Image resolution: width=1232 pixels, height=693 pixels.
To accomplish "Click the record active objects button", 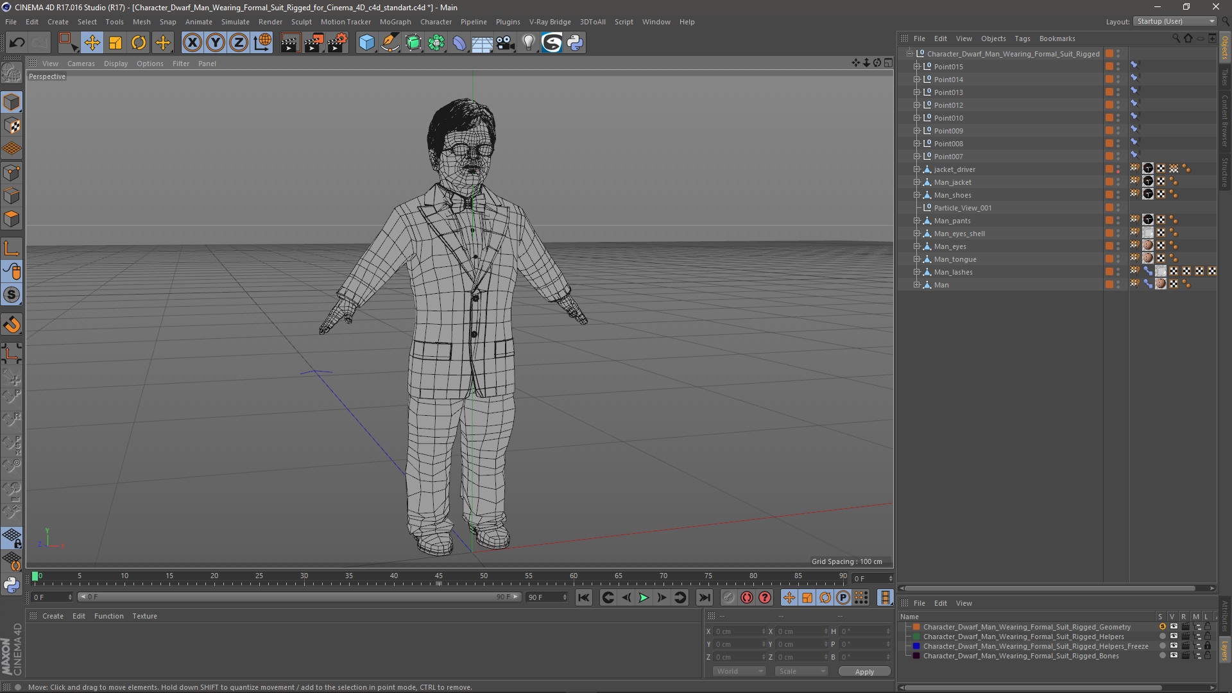I will [728, 597].
